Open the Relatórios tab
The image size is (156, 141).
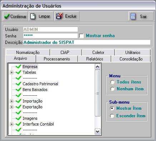95,59
